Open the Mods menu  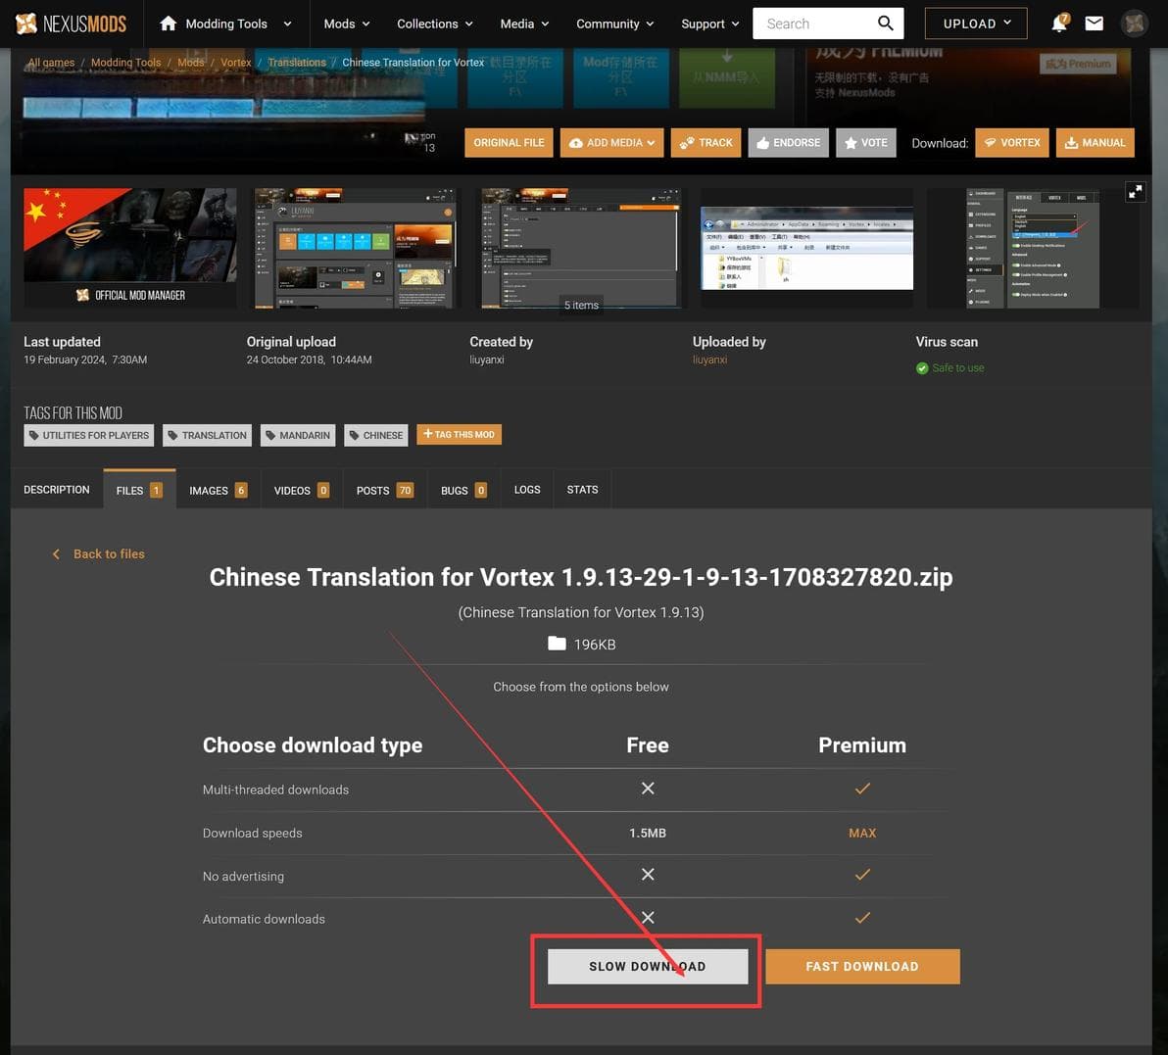[346, 24]
